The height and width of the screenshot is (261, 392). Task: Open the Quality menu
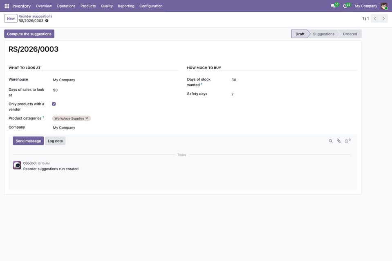pyautogui.click(x=107, y=6)
